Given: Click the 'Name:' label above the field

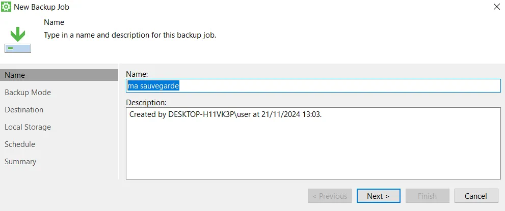Looking at the screenshot, I should (x=137, y=74).
